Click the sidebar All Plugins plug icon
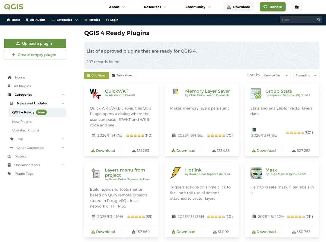This screenshot has width=326, height=242. pos(9,86)
